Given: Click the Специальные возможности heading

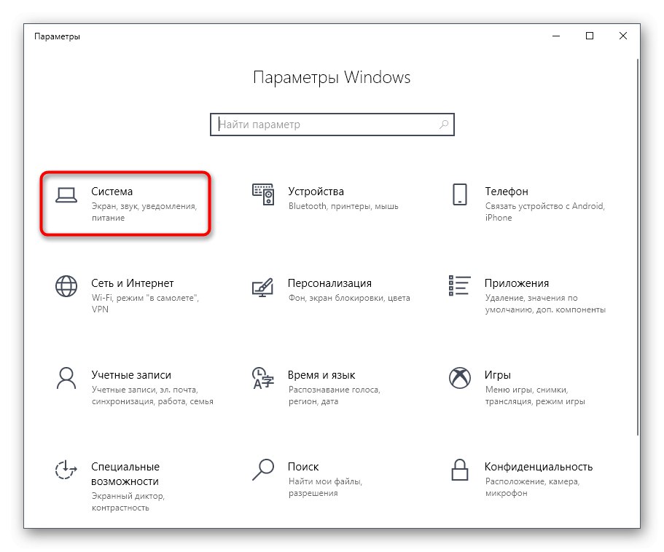Looking at the screenshot, I should tap(125, 474).
